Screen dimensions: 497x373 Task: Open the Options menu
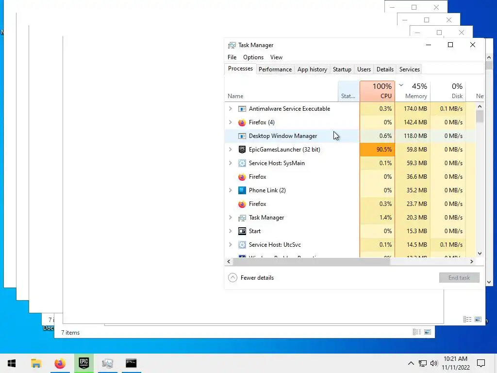coord(253,57)
